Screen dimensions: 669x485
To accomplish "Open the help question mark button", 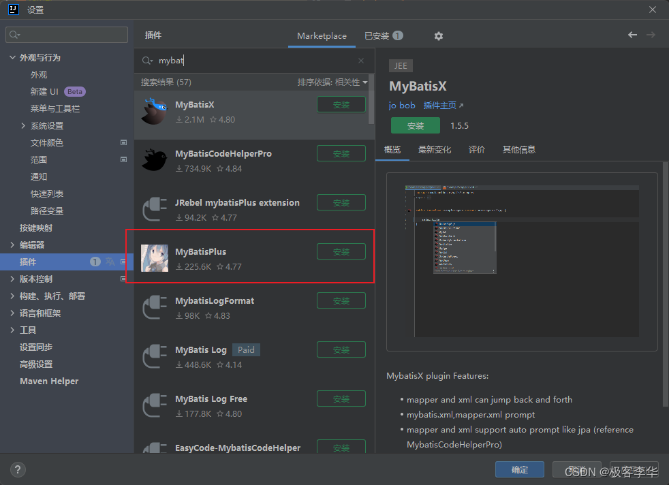I will (18, 469).
